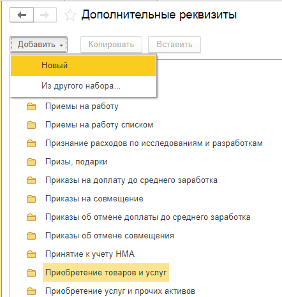282x297 pixels.
Task: Add page to favorites with star icon
Action: coord(70,15)
